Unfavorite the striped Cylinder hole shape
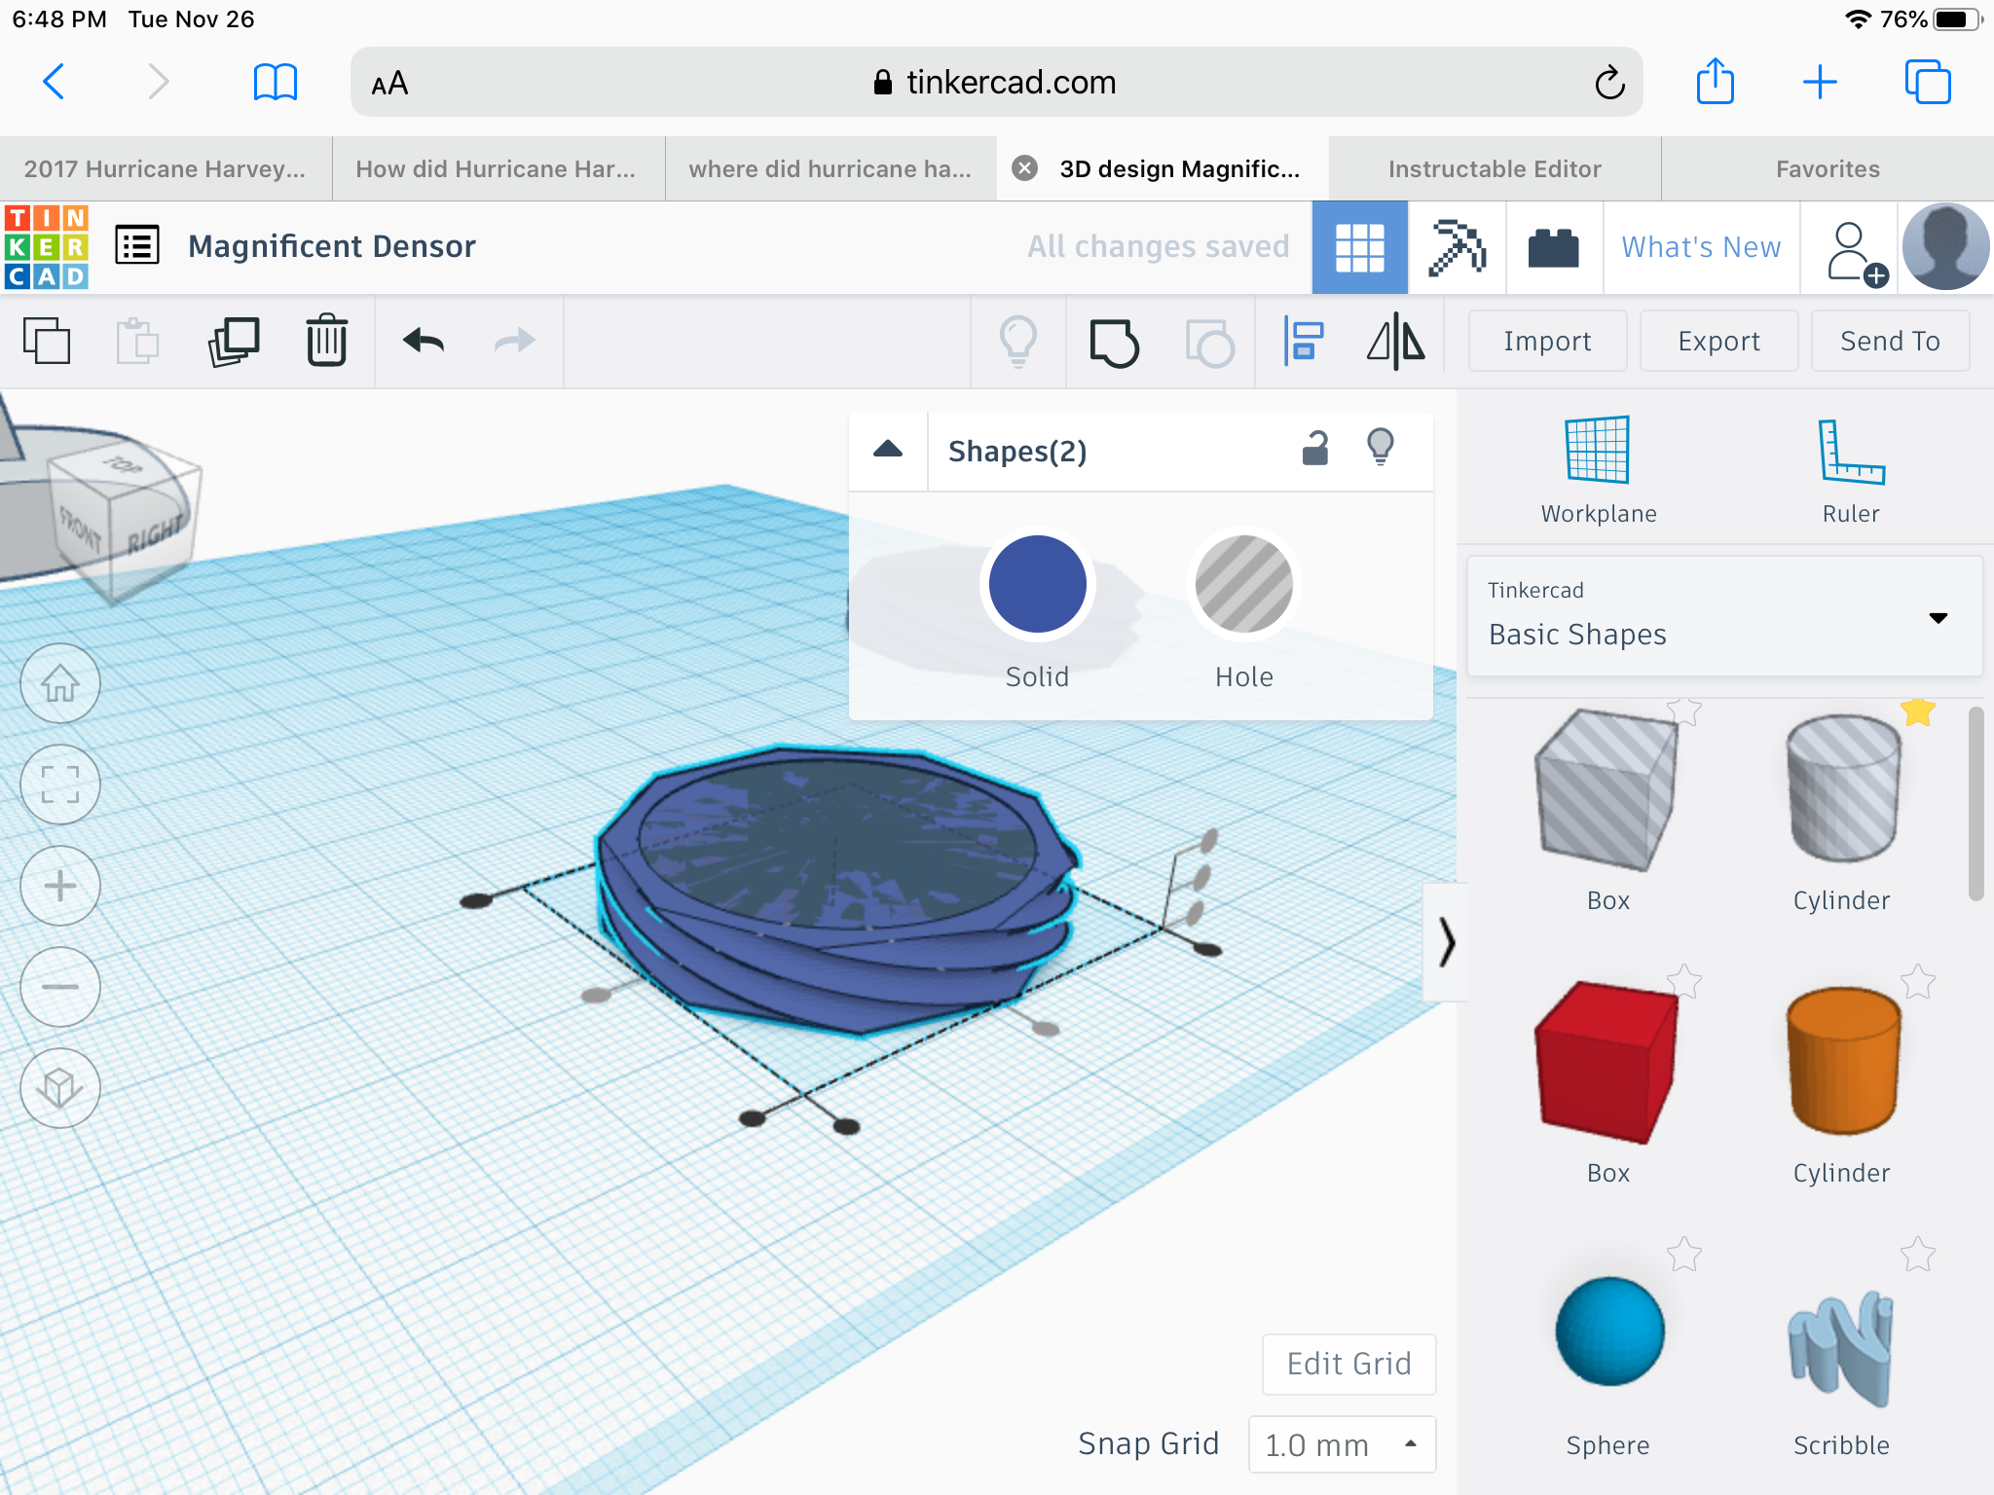This screenshot has width=1994, height=1495. [x=1918, y=711]
